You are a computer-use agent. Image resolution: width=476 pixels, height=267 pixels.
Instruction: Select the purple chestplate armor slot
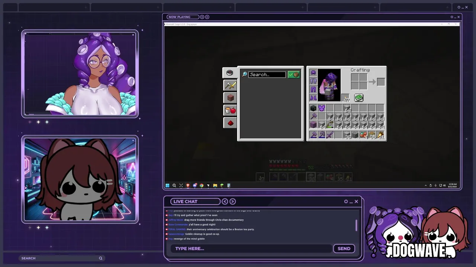click(313, 81)
